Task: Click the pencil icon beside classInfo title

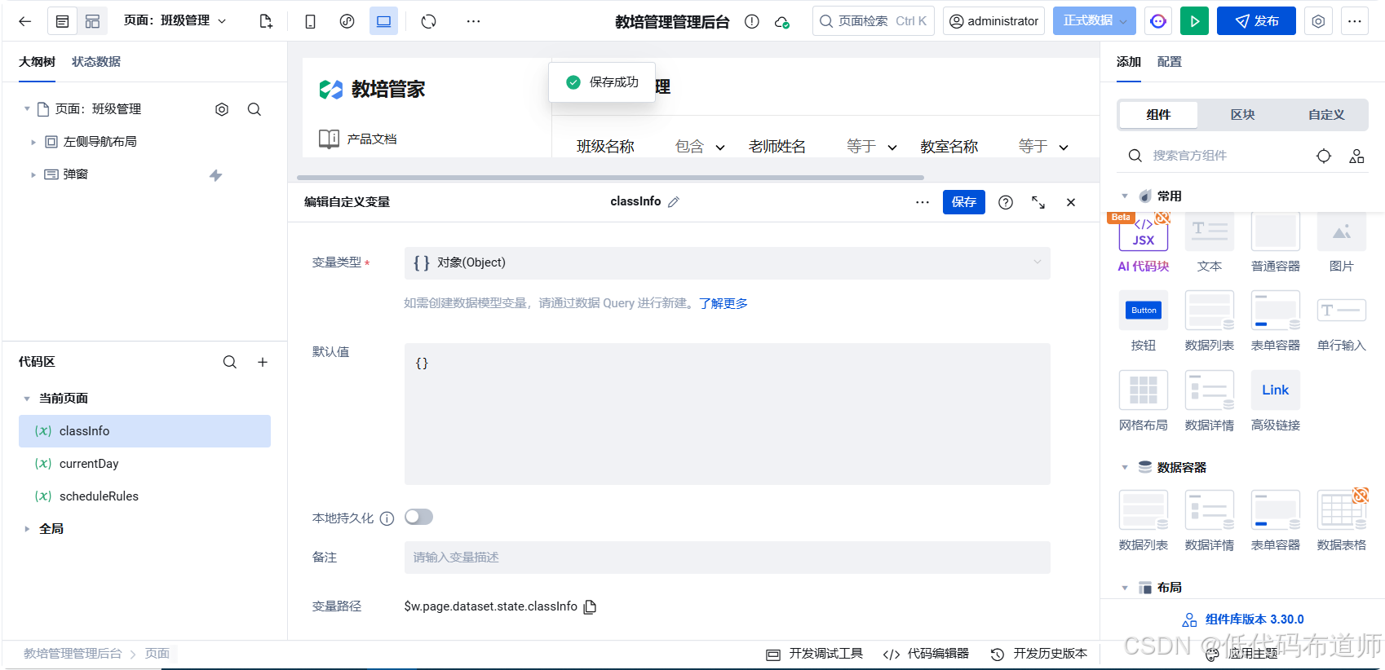Action: tap(674, 202)
